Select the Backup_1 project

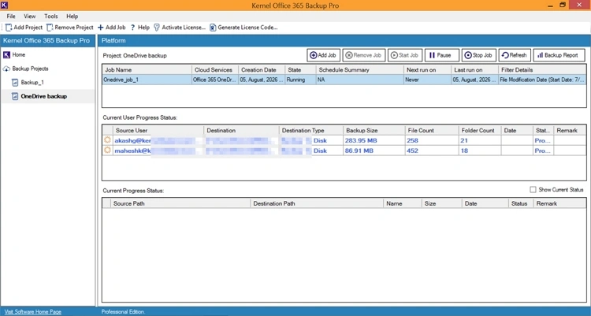coord(32,82)
